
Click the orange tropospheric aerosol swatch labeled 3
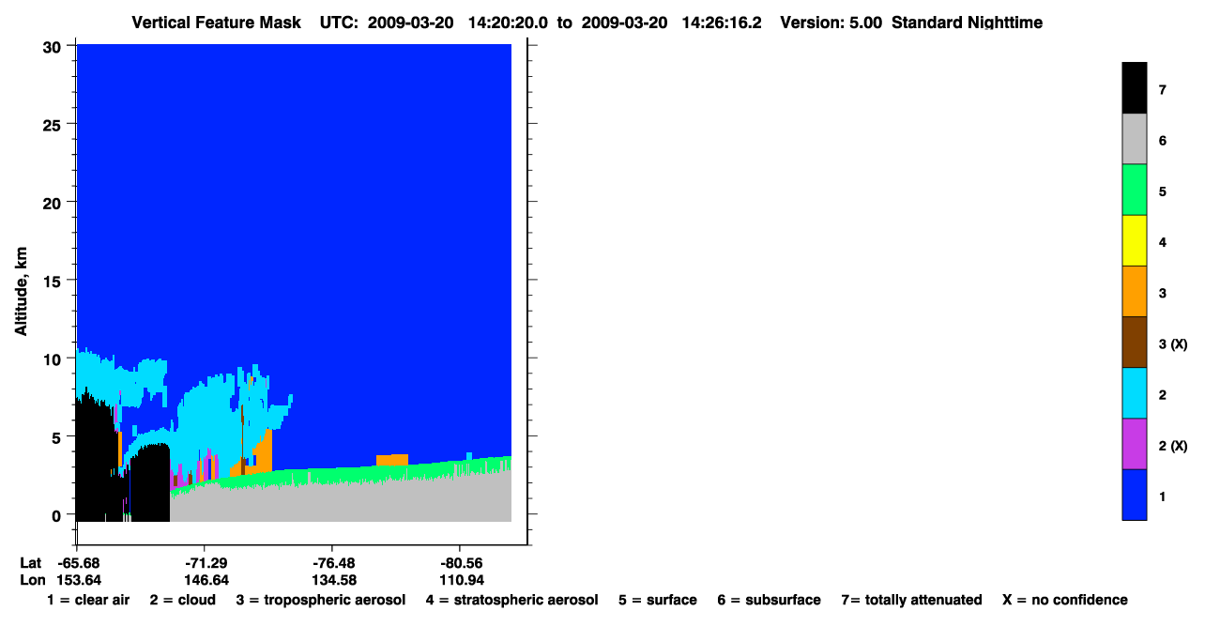click(1134, 291)
